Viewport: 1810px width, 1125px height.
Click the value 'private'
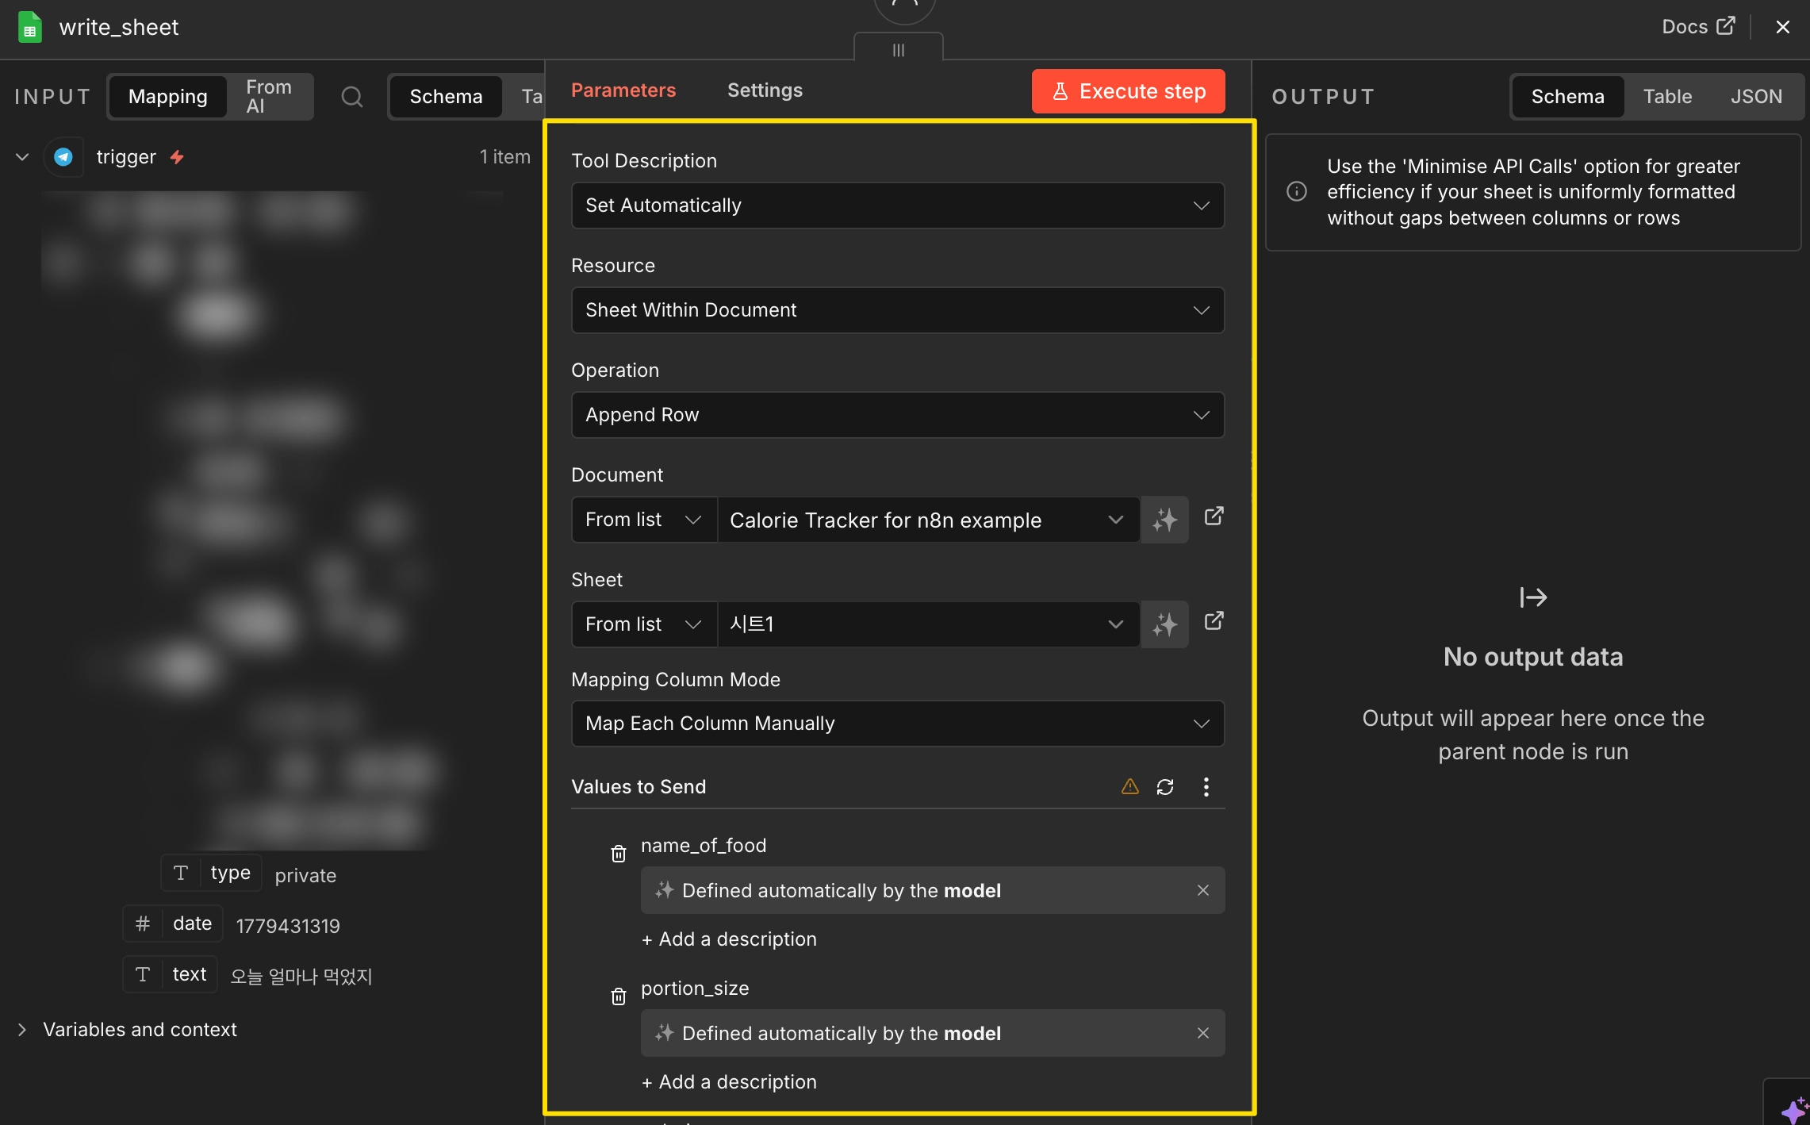tap(305, 875)
